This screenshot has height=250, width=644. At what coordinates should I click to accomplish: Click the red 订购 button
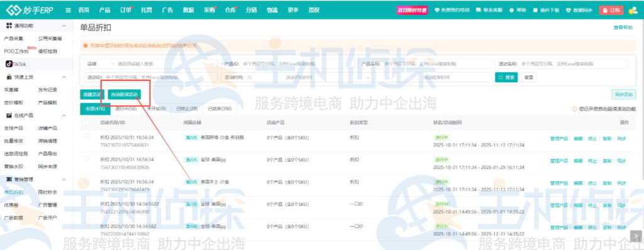pyautogui.click(x=611, y=10)
